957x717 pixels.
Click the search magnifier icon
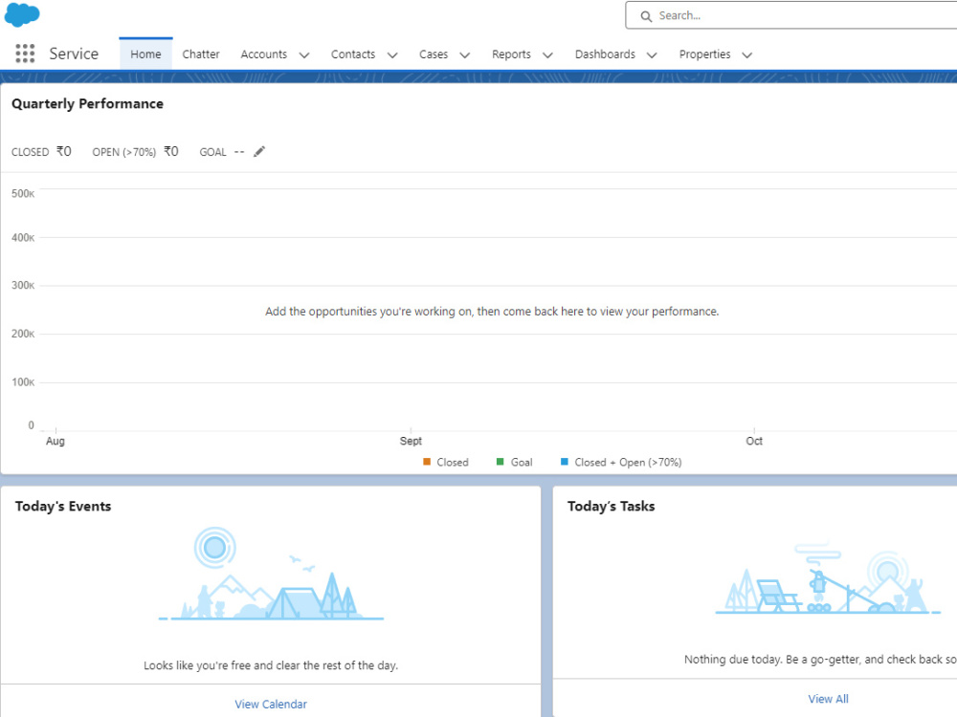click(x=646, y=16)
